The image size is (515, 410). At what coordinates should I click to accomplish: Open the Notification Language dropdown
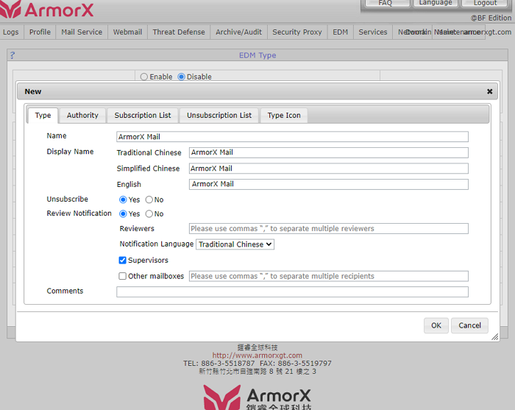pos(235,244)
